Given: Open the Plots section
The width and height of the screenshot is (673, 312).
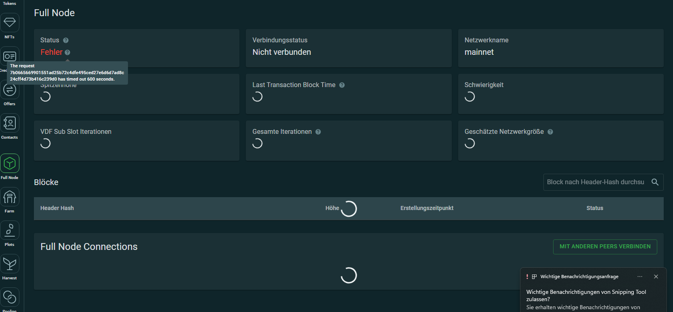Looking at the screenshot, I should click(10, 231).
